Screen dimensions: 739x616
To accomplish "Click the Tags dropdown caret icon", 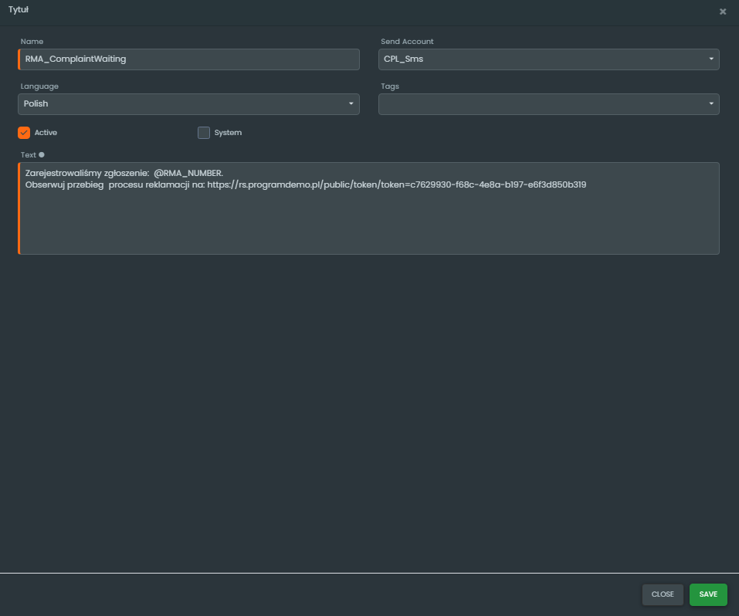I will point(710,103).
